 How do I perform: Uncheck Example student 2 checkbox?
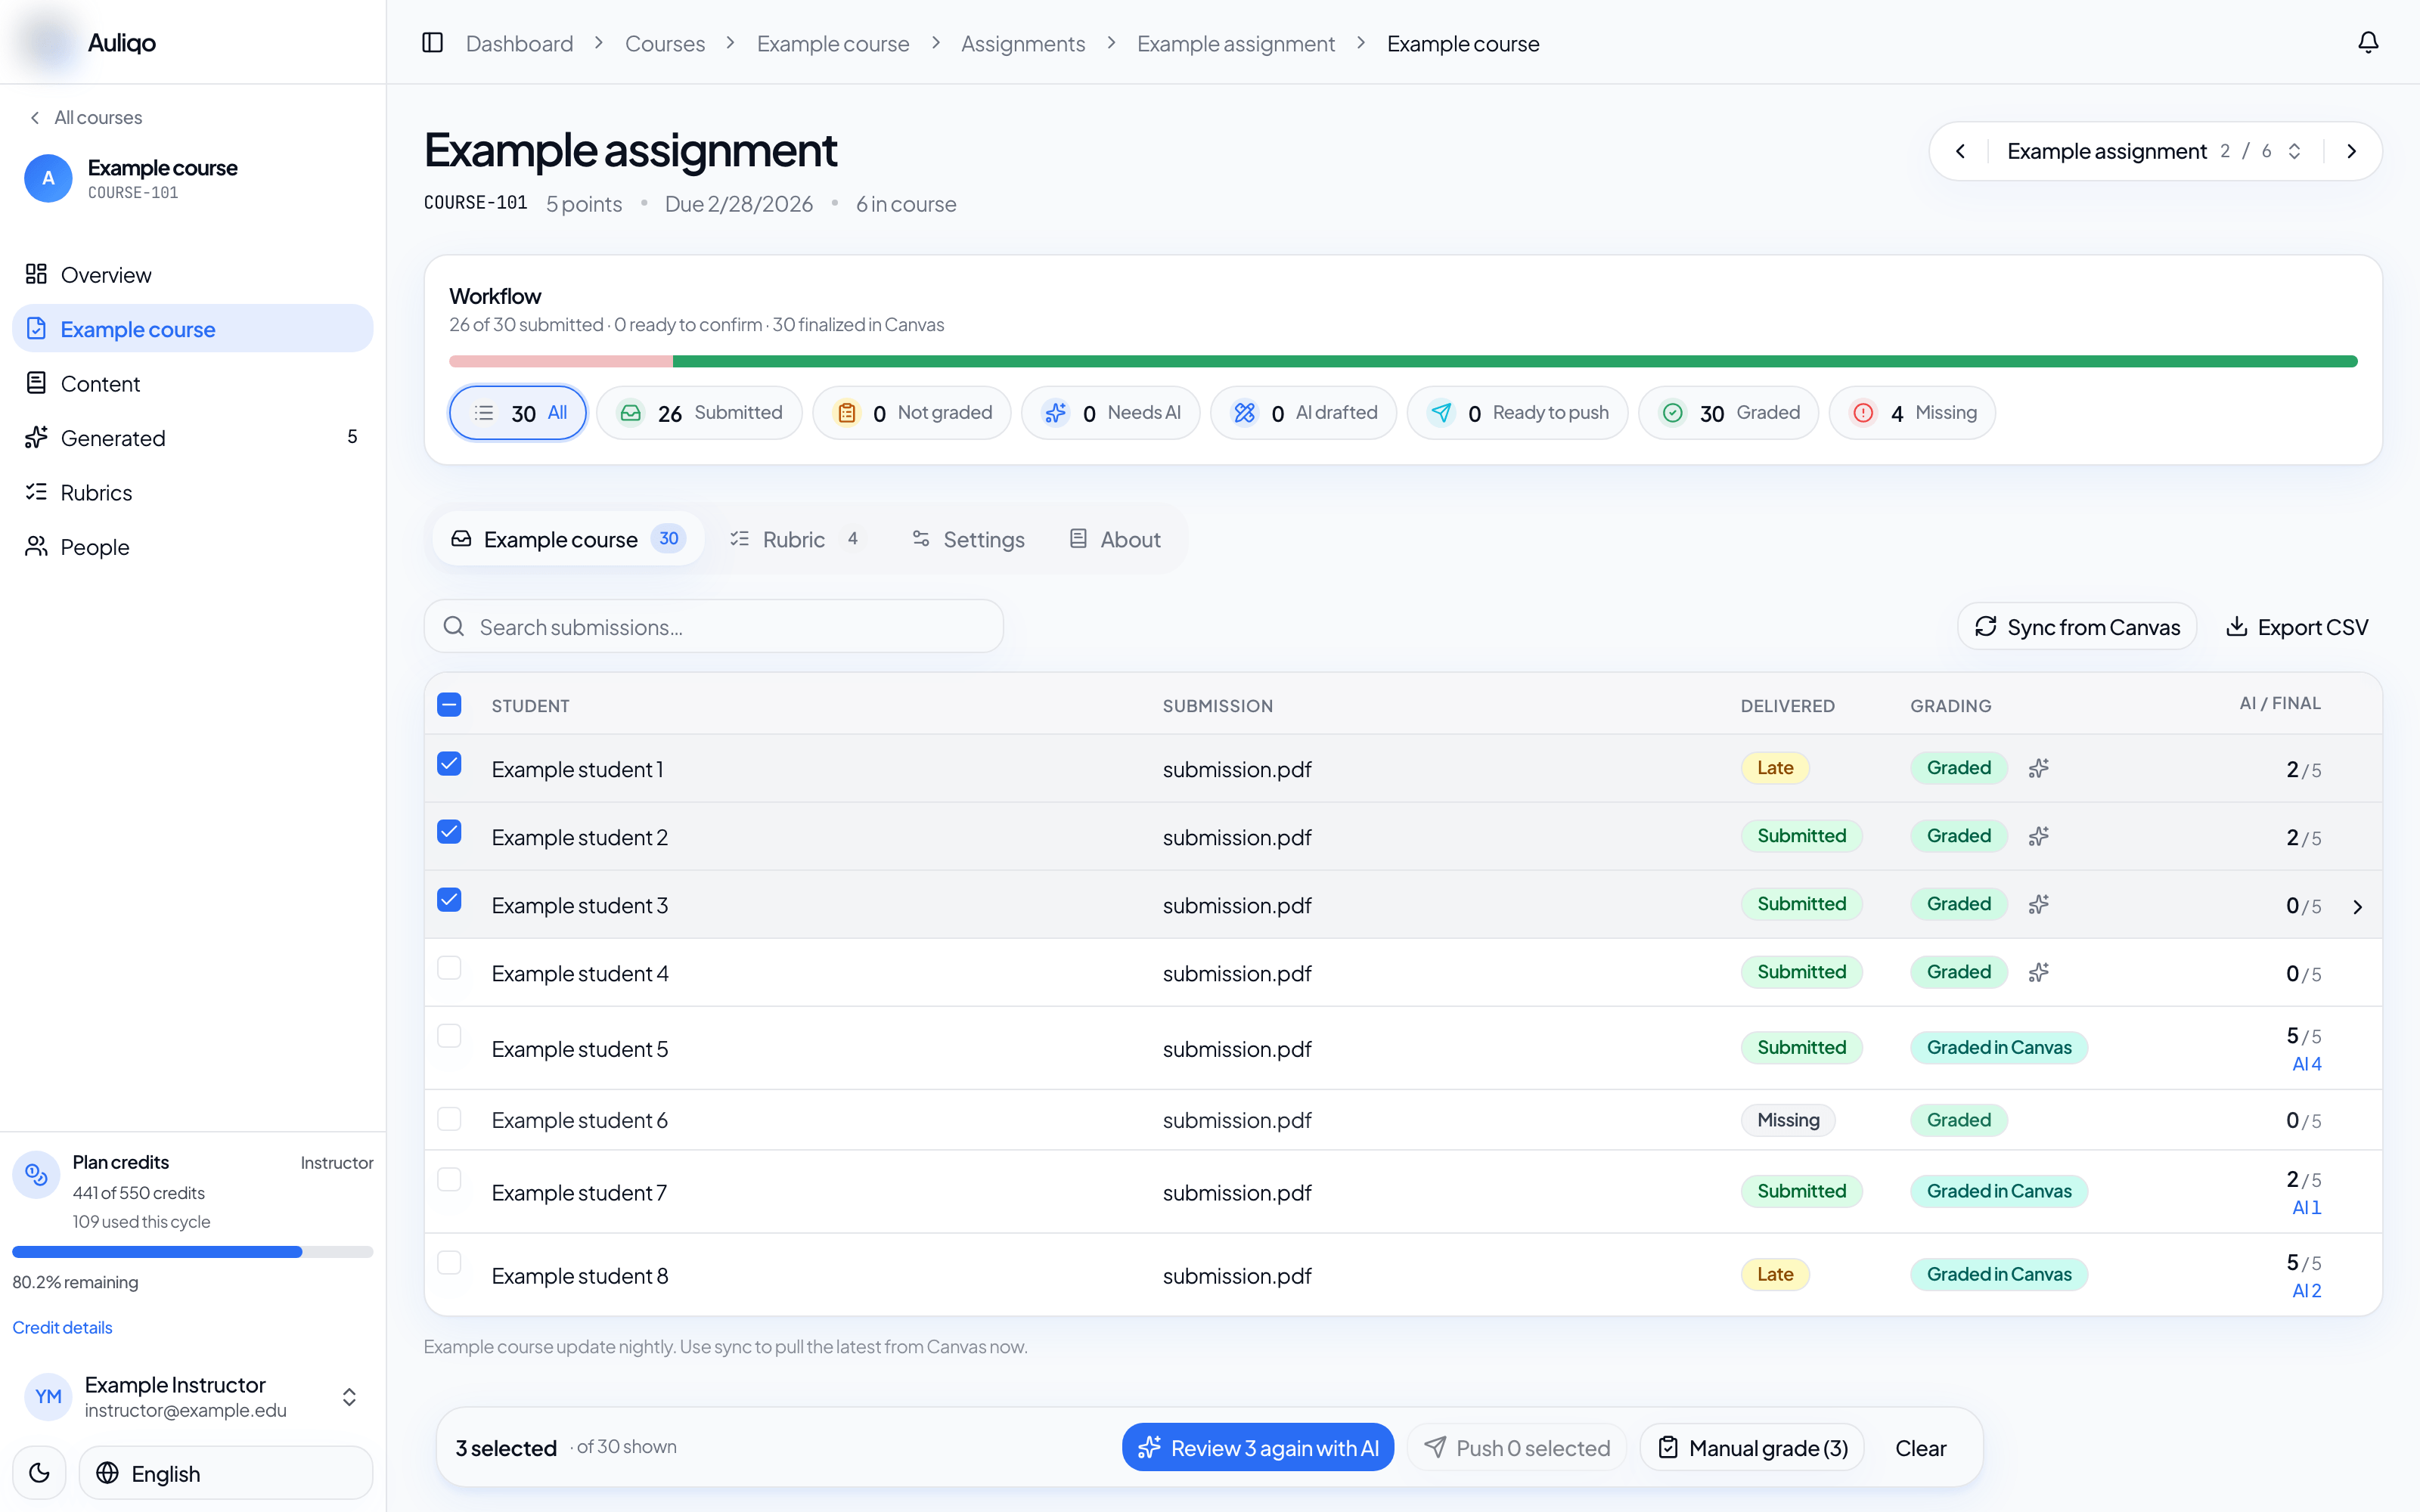coord(449,833)
